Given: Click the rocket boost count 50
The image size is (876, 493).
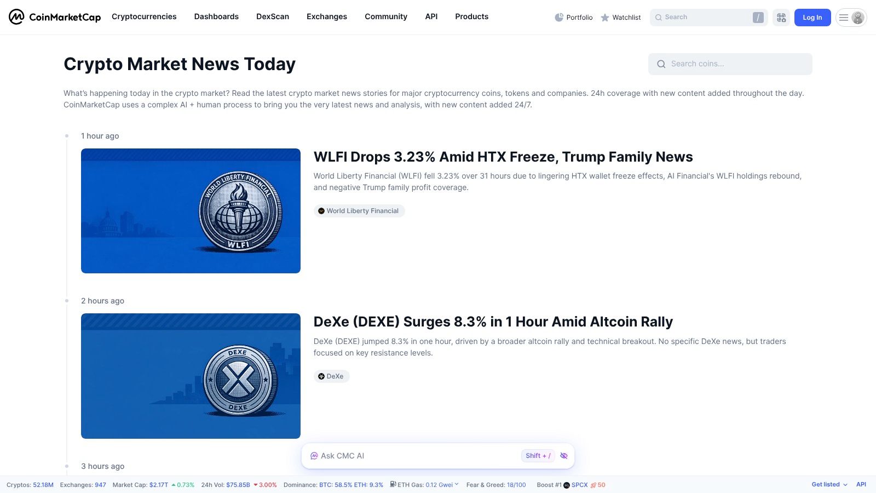Looking at the screenshot, I should coord(598,485).
